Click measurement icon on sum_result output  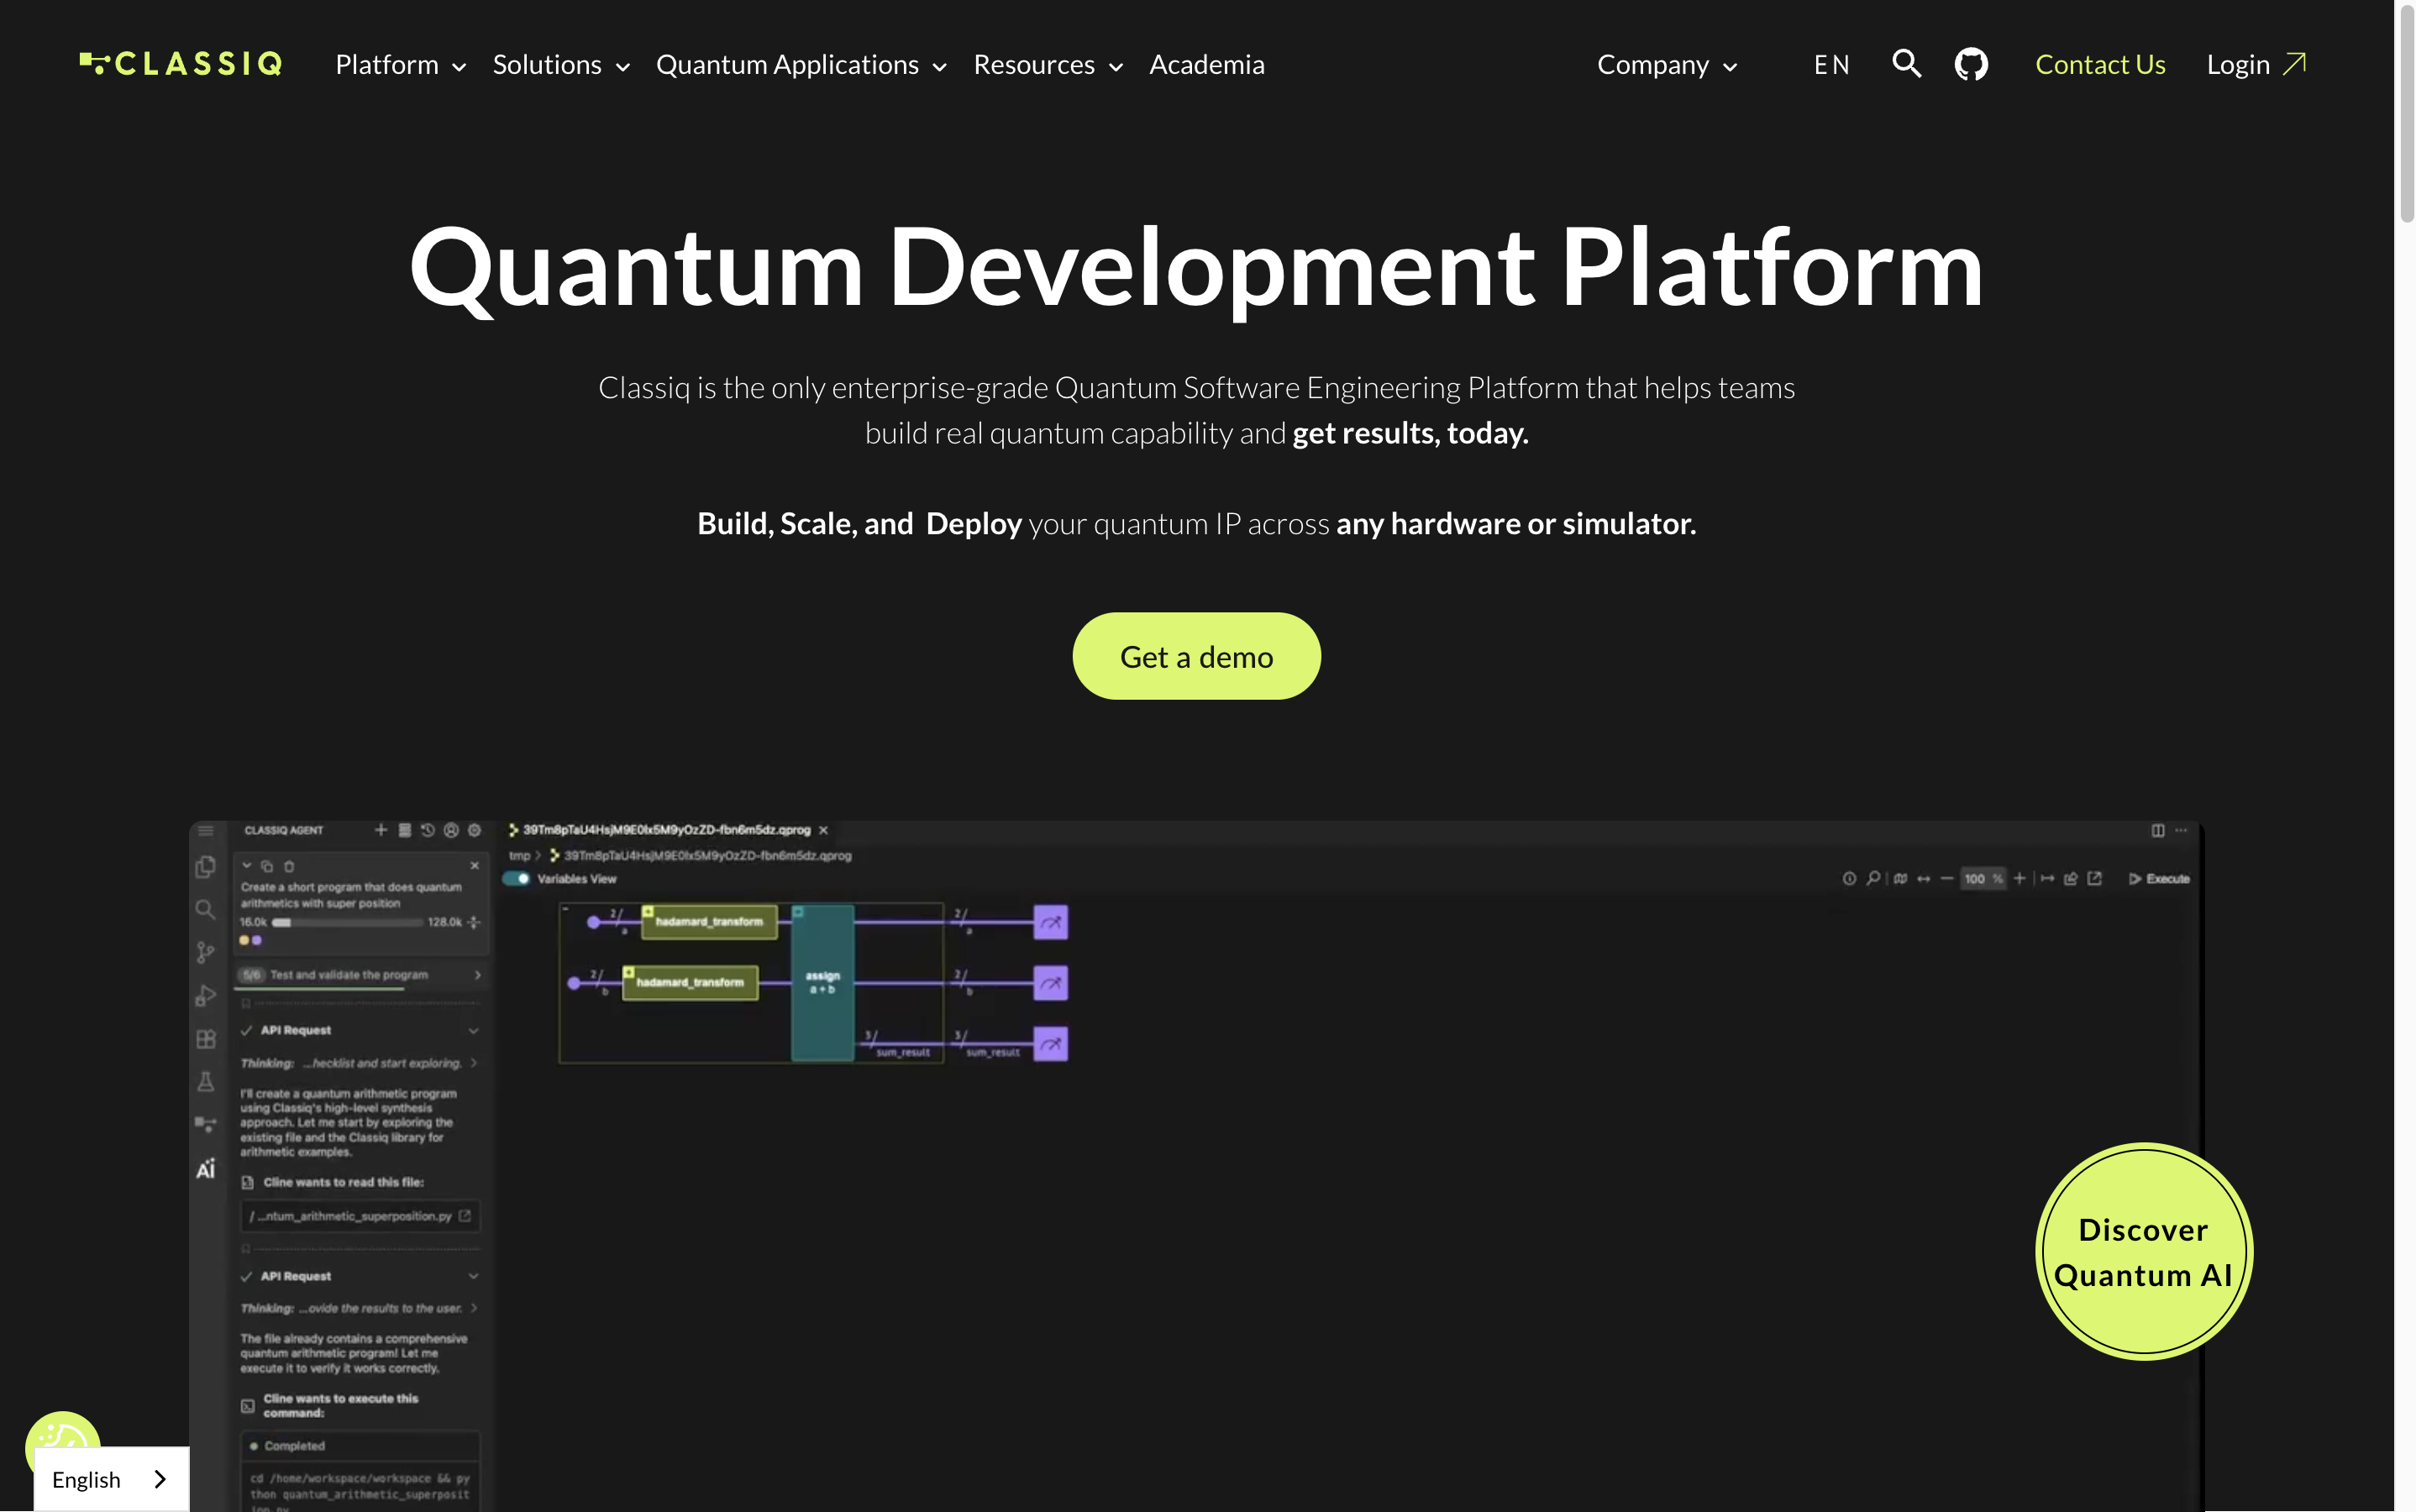pos(1051,1044)
